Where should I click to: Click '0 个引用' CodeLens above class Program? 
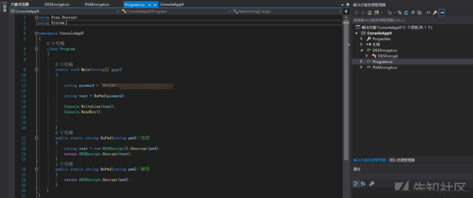56,44
